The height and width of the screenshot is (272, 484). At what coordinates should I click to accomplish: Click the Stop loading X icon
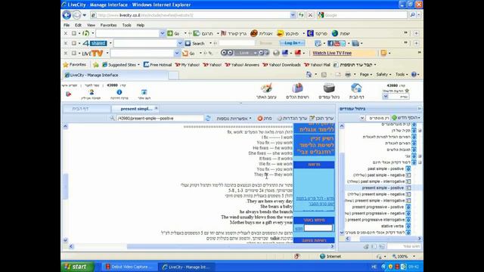[x=311, y=15]
